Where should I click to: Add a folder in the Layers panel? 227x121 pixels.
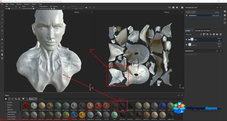coord(217,34)
